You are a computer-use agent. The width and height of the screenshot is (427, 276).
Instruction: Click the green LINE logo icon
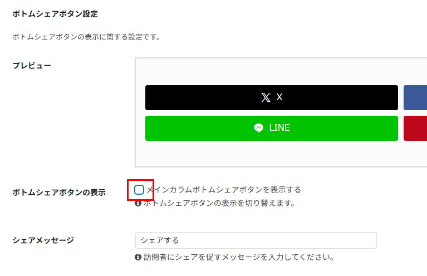tap(258, 128)
